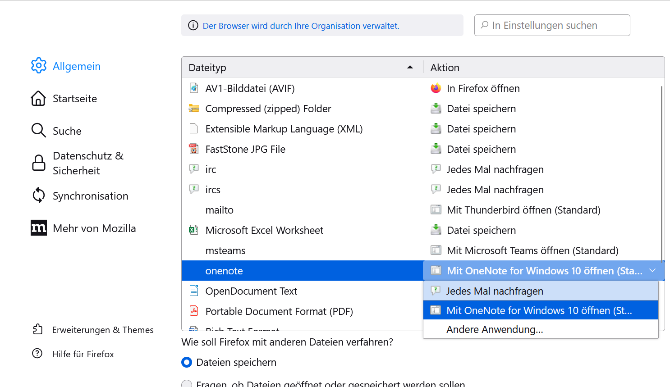
Task: Click the Suche magnifier icon in sidebar
Action: [38, 131]
